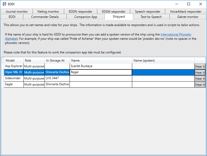Select the Viper Mk. IV model cell

point(14,72)
